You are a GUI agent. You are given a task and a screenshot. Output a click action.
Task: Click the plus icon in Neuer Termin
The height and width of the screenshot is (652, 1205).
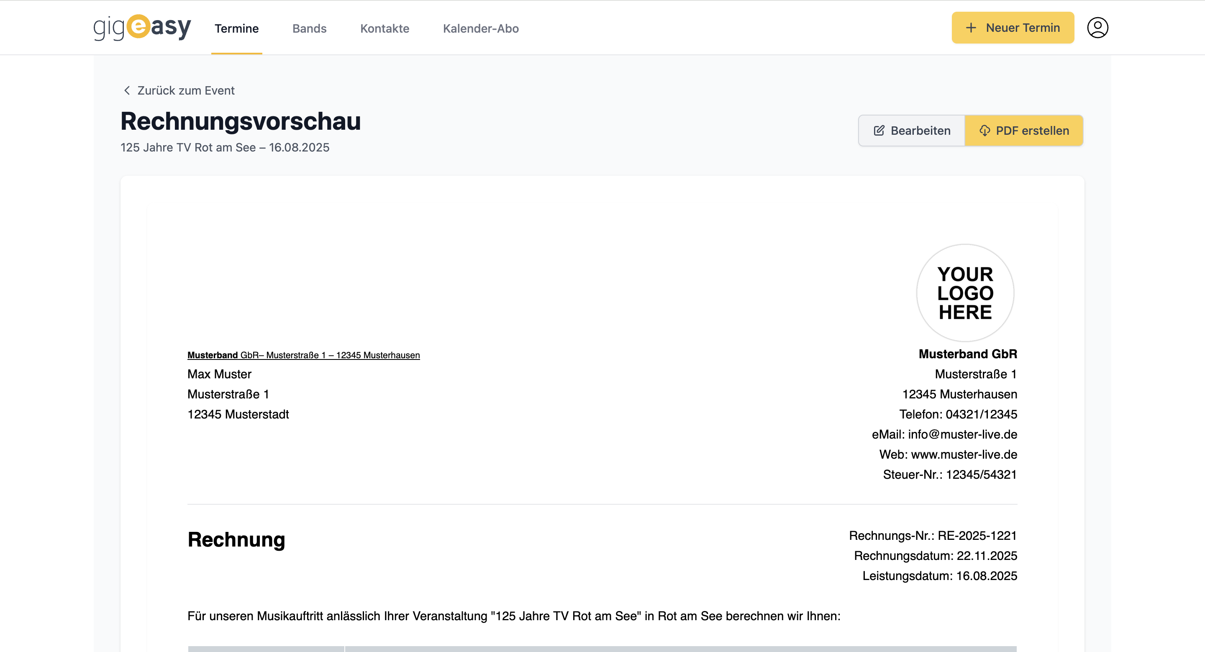(972, 28)
